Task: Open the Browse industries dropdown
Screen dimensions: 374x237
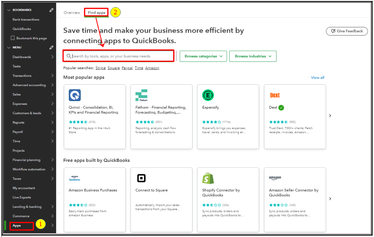Action: tap(253, 56)
